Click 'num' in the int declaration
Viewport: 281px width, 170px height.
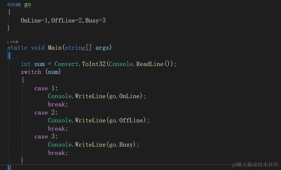click(39, 64)
